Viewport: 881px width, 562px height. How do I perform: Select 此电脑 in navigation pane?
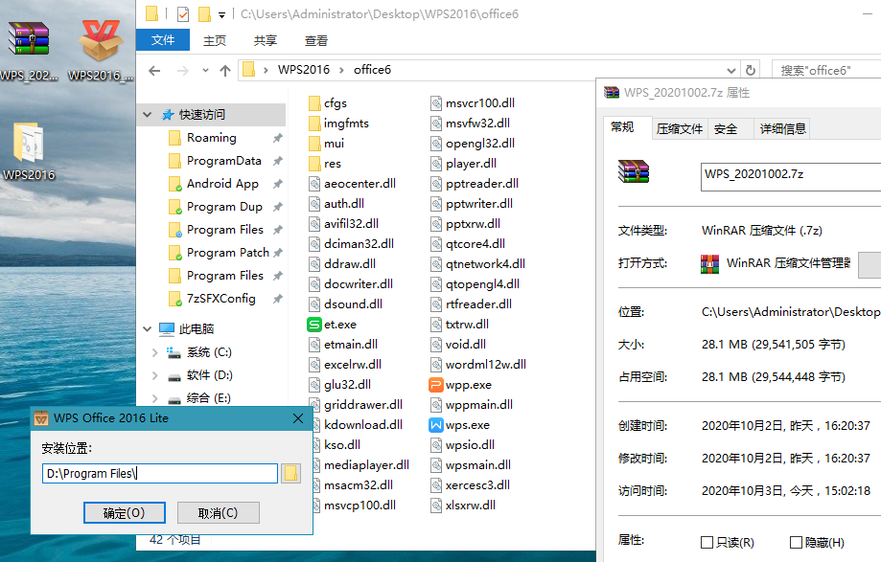pos(197,328)
